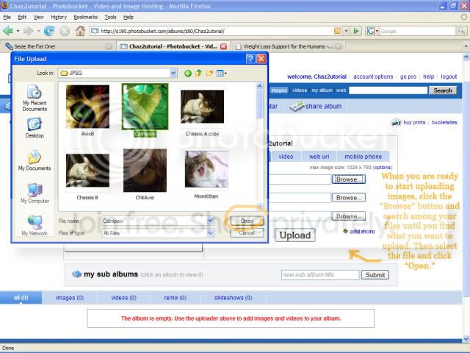Open My Computer in places bar
Viewport: 470px width, 353px height.
coord(35,193)
